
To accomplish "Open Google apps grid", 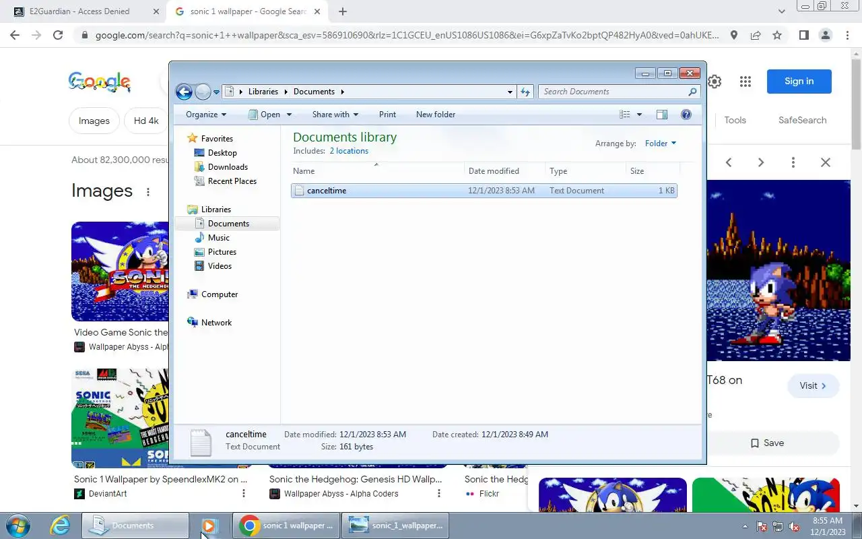I will click(745, 82).
